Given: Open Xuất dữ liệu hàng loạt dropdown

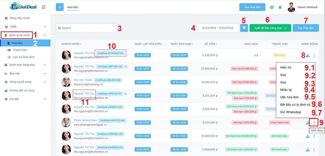Looking at the screenshot, I should [x=270, y=28].
